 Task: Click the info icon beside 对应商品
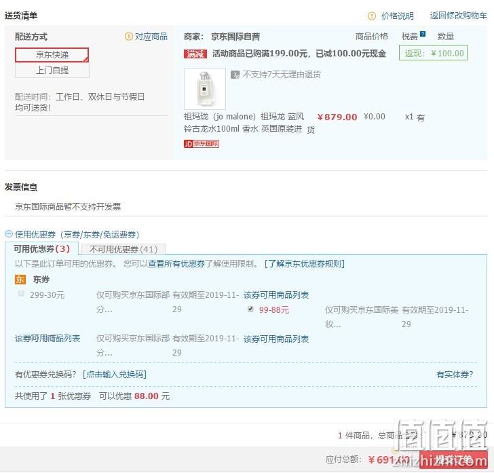tap(128, 37)
